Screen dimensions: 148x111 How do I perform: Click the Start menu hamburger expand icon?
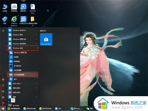3,31
